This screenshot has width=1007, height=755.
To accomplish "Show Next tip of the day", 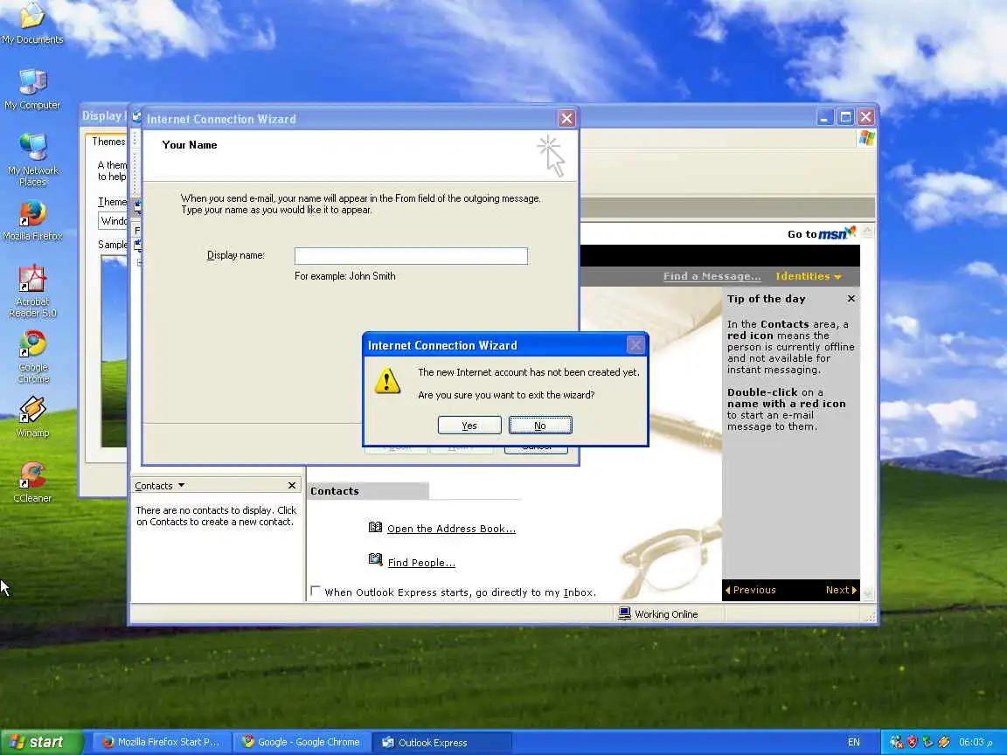I will pos(841,590).
